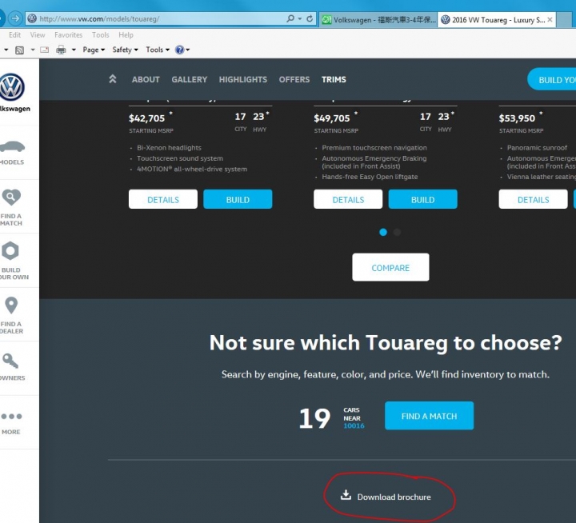The image size is (576, 523).
Task: Close the 2016 VW Touareg tab
Action: tap(550, 19)
